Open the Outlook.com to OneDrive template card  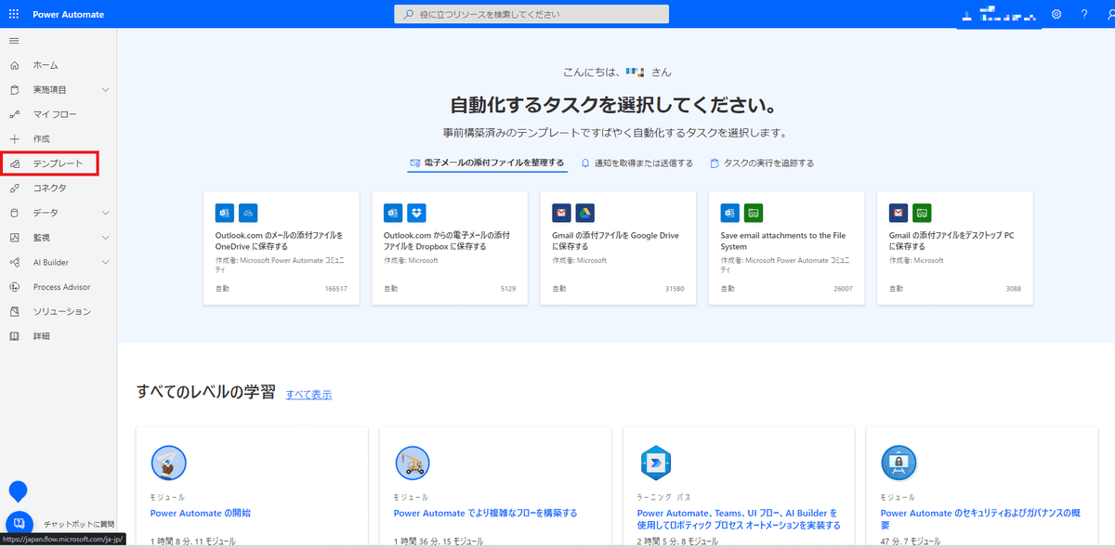(x=282, y=248)
